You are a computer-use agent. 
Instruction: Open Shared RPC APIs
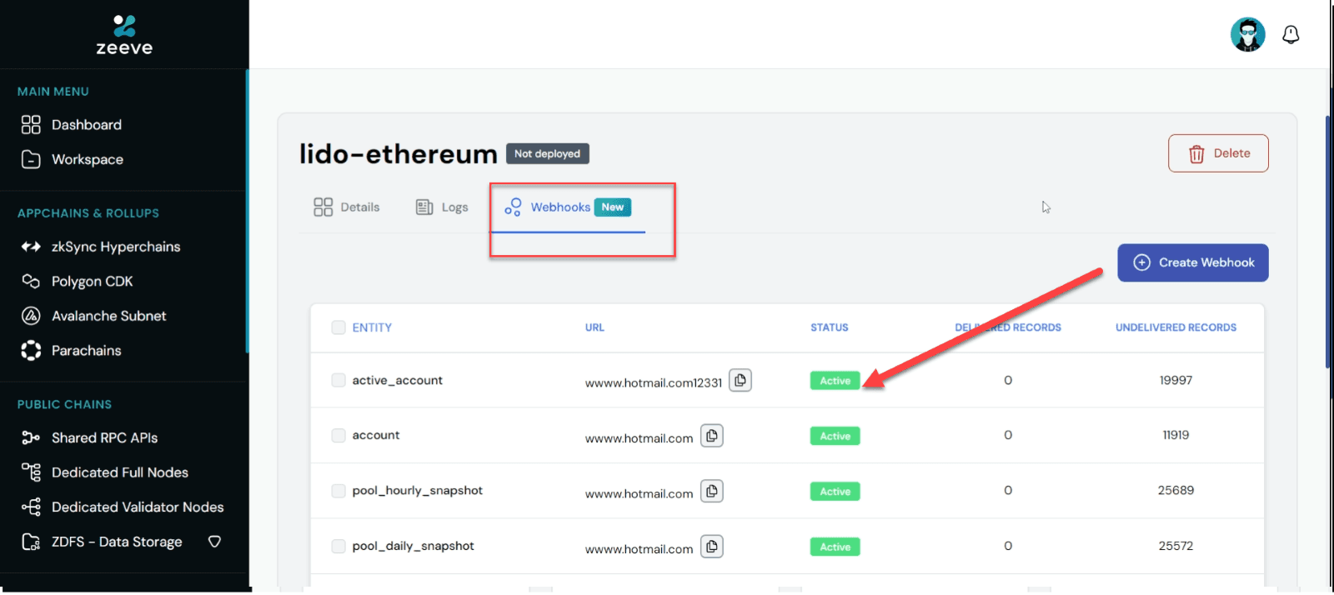click(90, 437)
